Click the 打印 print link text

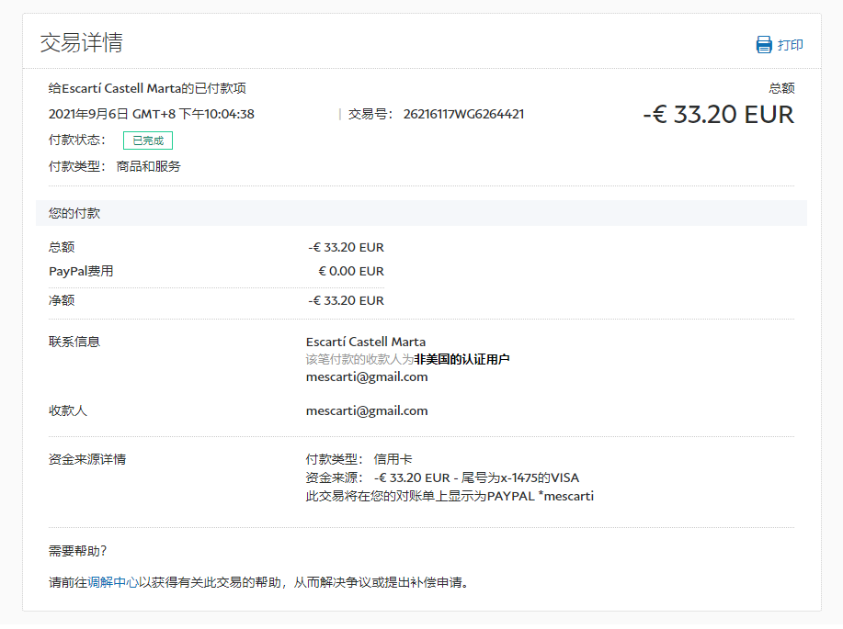791,44
